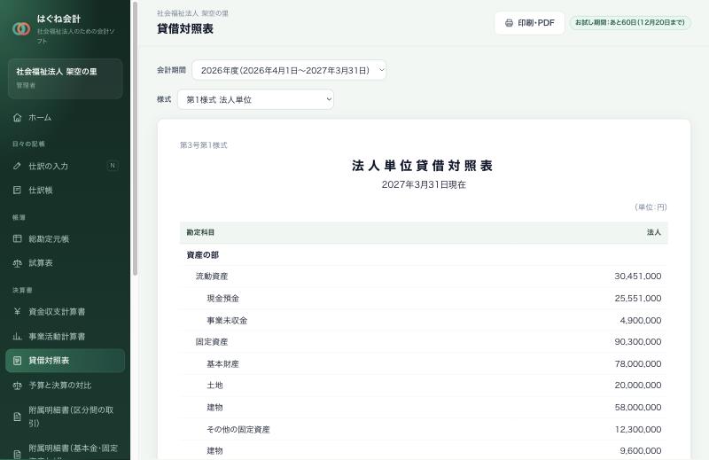Open the ホーム menu item
709x460 pixels.
coord(65,118)
